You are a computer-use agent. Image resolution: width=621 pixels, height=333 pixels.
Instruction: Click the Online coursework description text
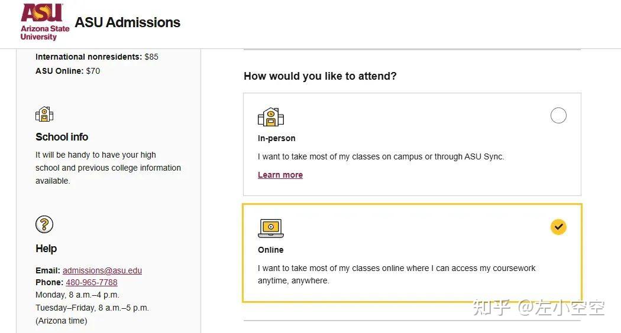pos(396,274)
